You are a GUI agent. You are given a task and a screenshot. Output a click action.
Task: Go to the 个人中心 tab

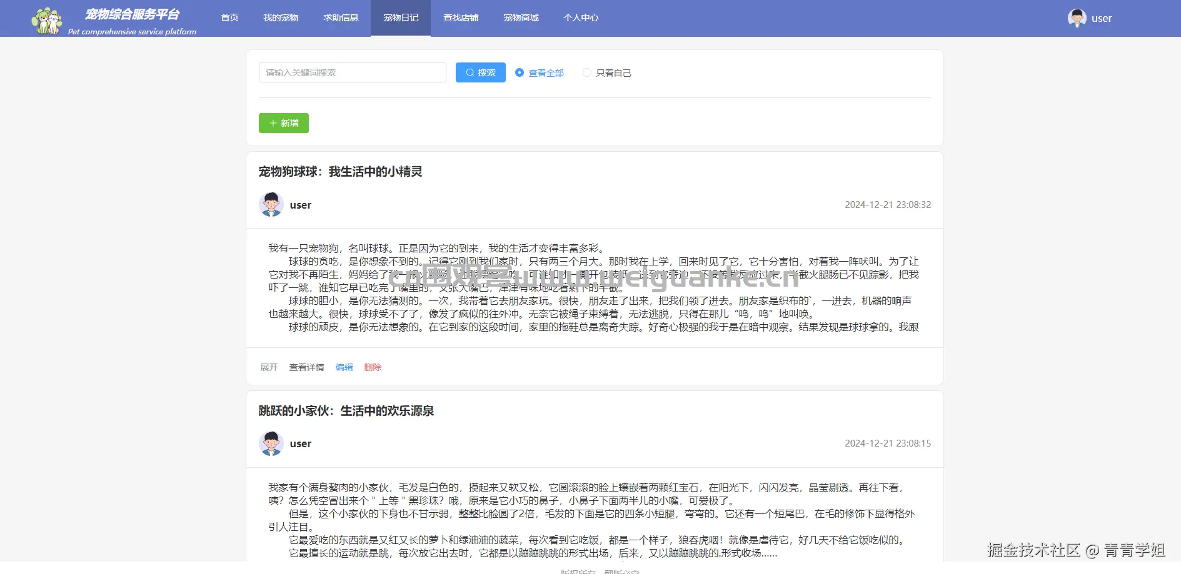(x=581, y=18)
